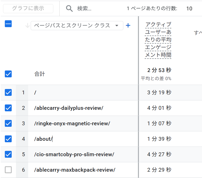Uncheck the 合計 row checkbox
The height and width of the screenshot is (178, 202).
point(8,74)
